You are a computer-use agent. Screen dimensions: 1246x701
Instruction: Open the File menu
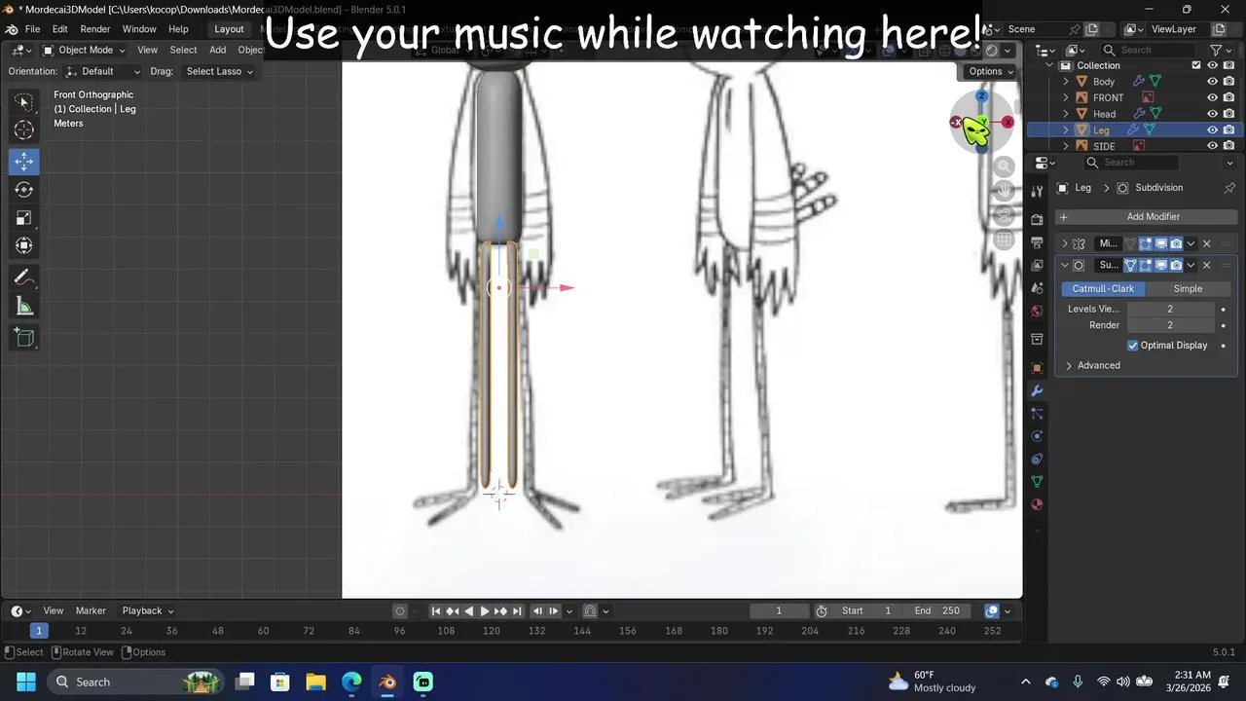pyautogui.click(x=32, y=29)
